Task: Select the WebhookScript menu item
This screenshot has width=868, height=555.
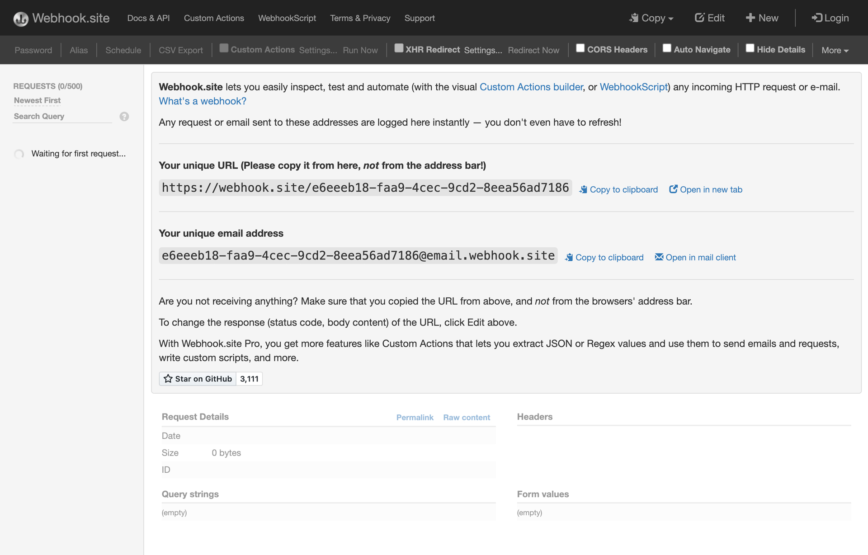Action: point(287,18)
